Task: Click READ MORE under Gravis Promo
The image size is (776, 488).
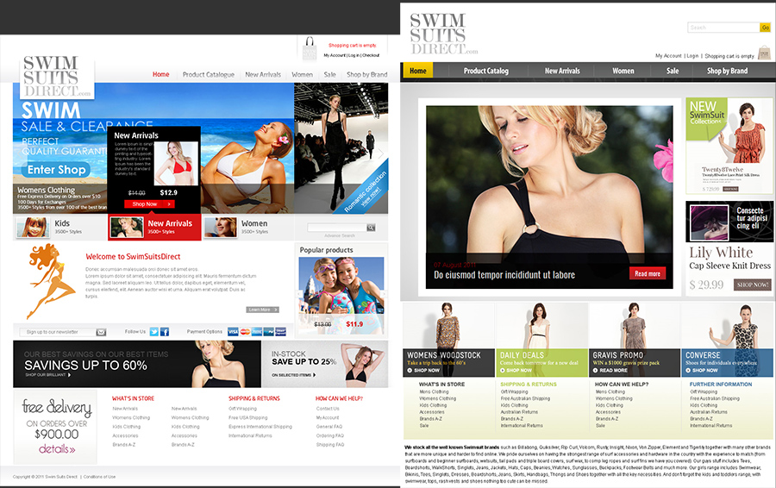Action: point(610,370)
